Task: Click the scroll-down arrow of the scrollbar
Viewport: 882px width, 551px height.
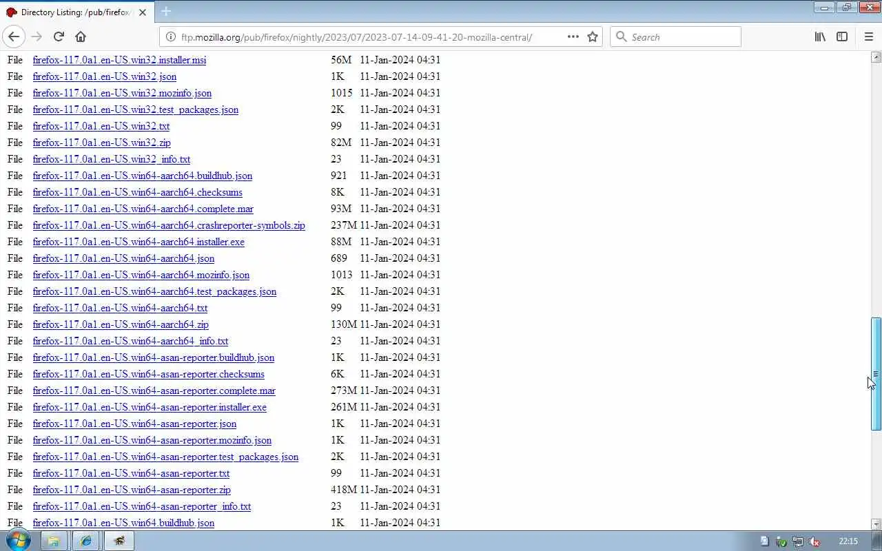Action: click(x=876, y=523)
